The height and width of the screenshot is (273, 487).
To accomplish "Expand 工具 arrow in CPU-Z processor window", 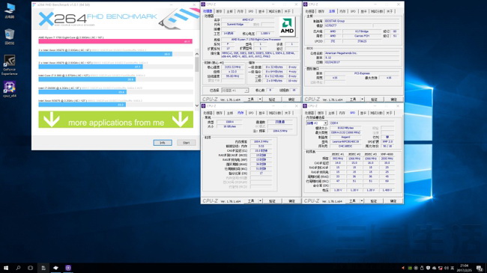I will [260, 99].
